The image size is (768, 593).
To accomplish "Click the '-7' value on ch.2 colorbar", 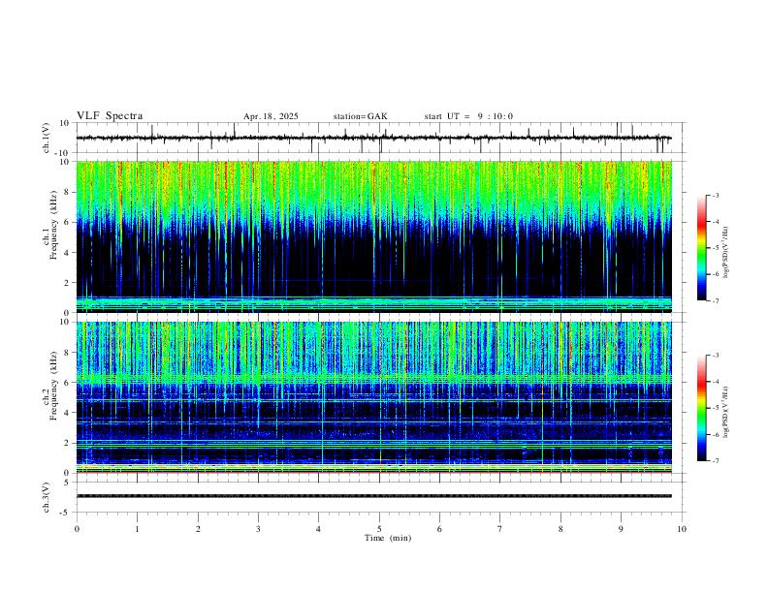I will pos(715,461).
